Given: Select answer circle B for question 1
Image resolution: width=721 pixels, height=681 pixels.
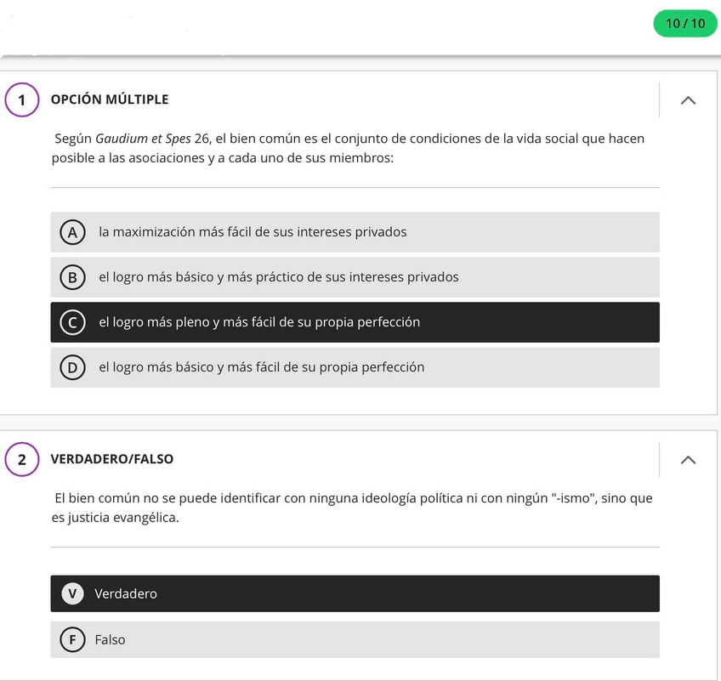Looking at the screenshot, I should coord(72,277).
